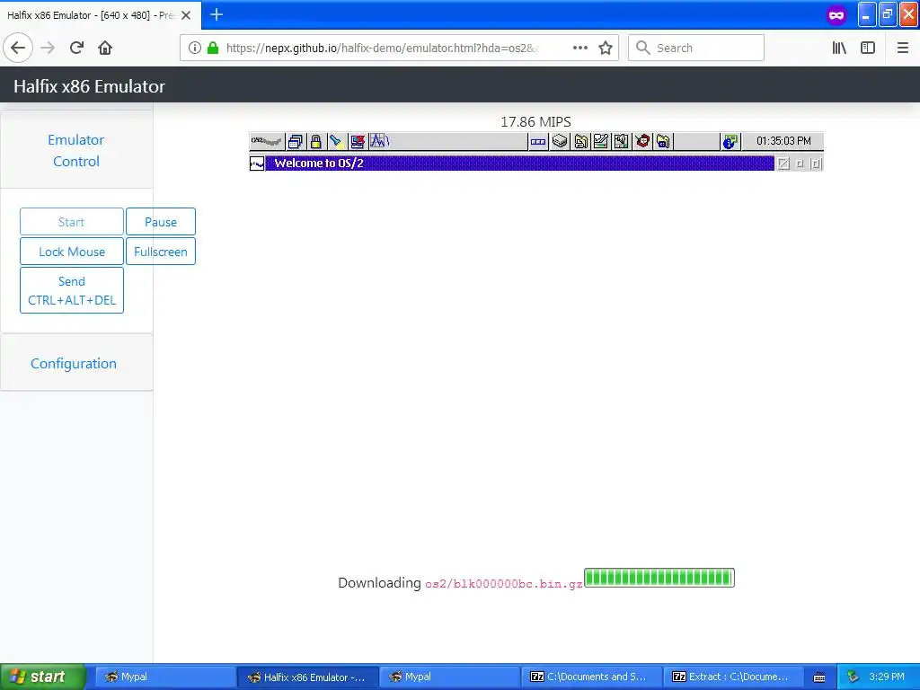Open a new browser tab
The width and height of the screenshot is (920, 690).
pyautogui.click(x=217, y=14)
